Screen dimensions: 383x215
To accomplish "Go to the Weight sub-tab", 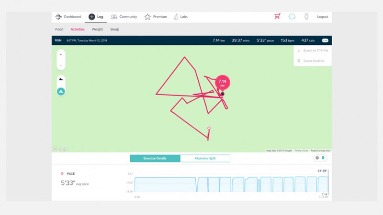I will coord(97,29).
